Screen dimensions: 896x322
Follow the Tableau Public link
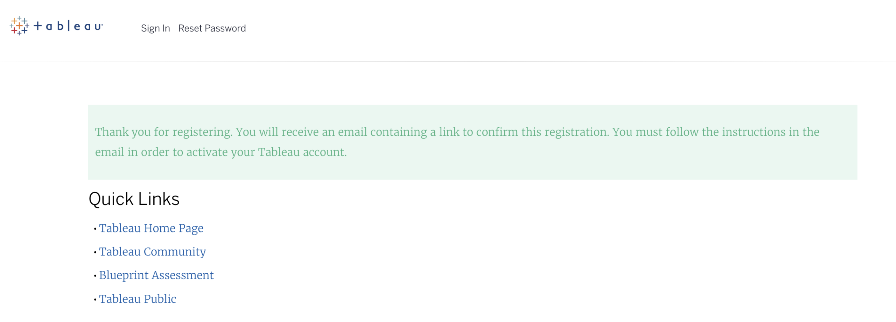pyautogui.click(x=137, y=299)
